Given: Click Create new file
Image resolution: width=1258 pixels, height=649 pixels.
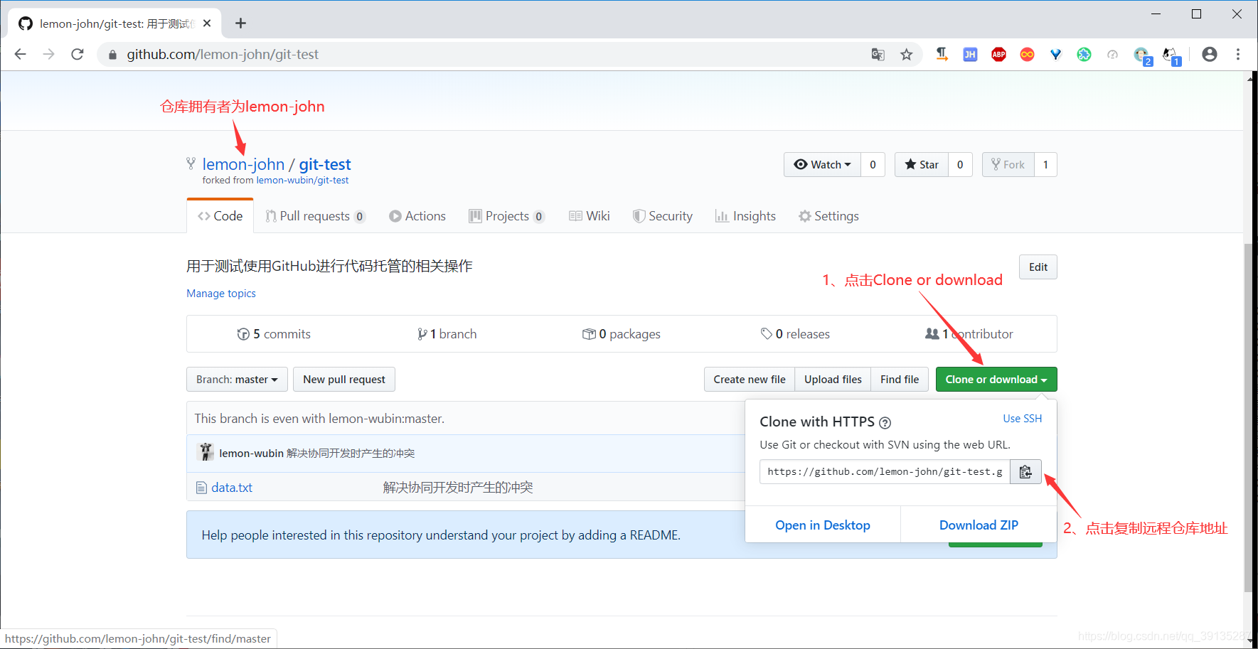Looking at the screenshot, I should pyautogui.click(x=750, y=380).
